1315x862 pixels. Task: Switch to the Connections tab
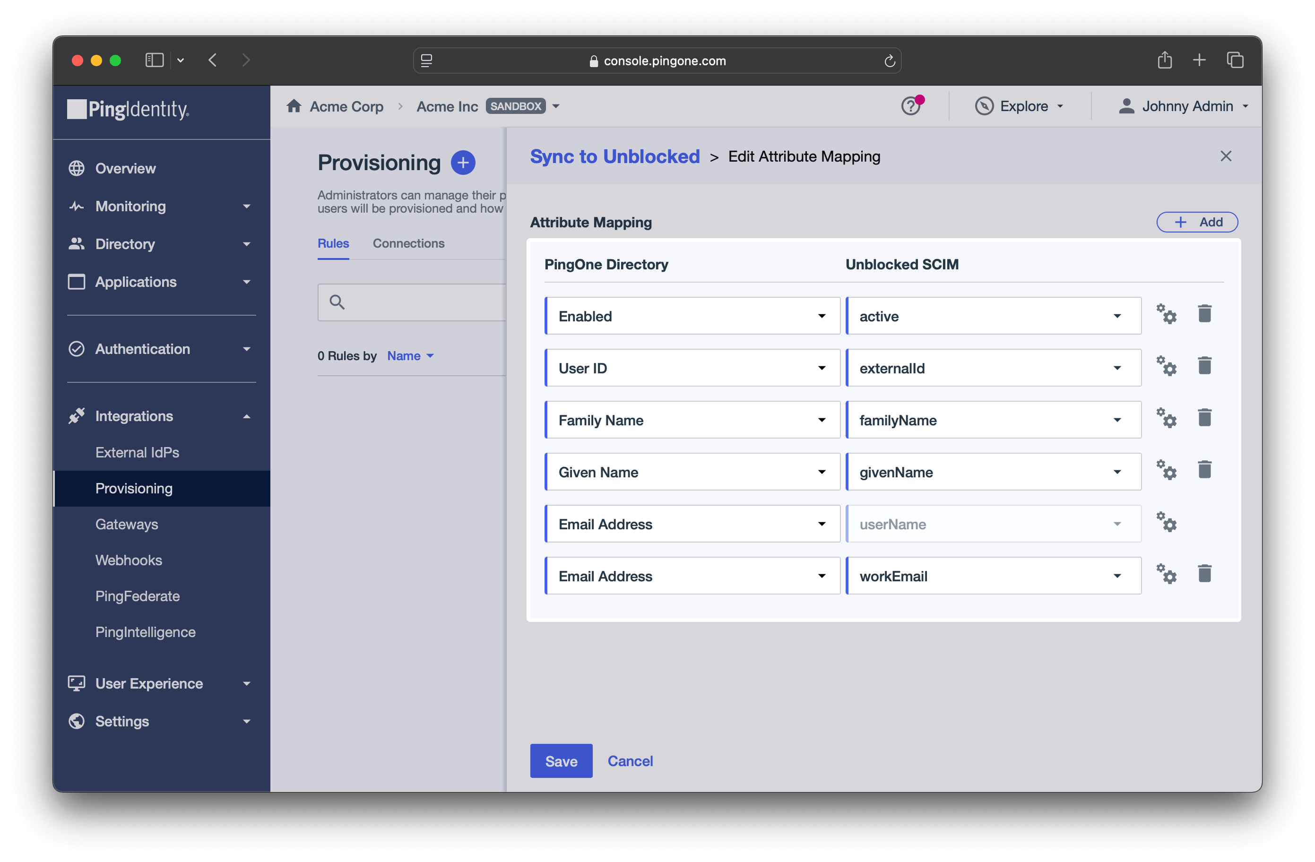(408, 243)
